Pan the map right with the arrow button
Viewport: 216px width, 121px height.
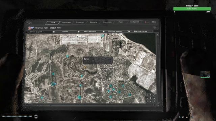[x=154, y=98]
